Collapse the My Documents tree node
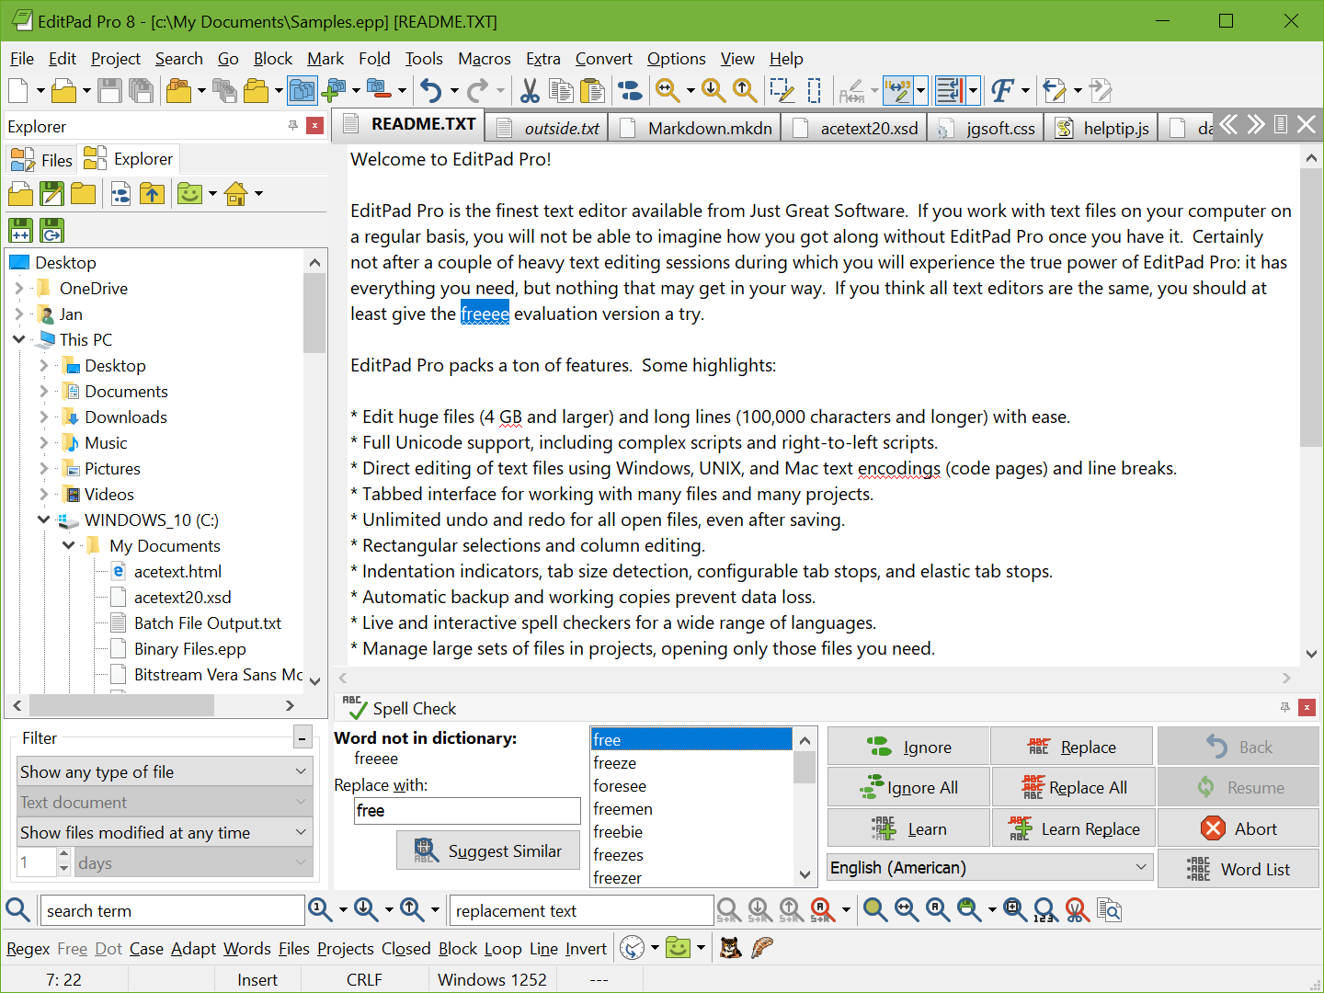The width and height of the screenshot is (1324, 993). (x=68, y=545)
